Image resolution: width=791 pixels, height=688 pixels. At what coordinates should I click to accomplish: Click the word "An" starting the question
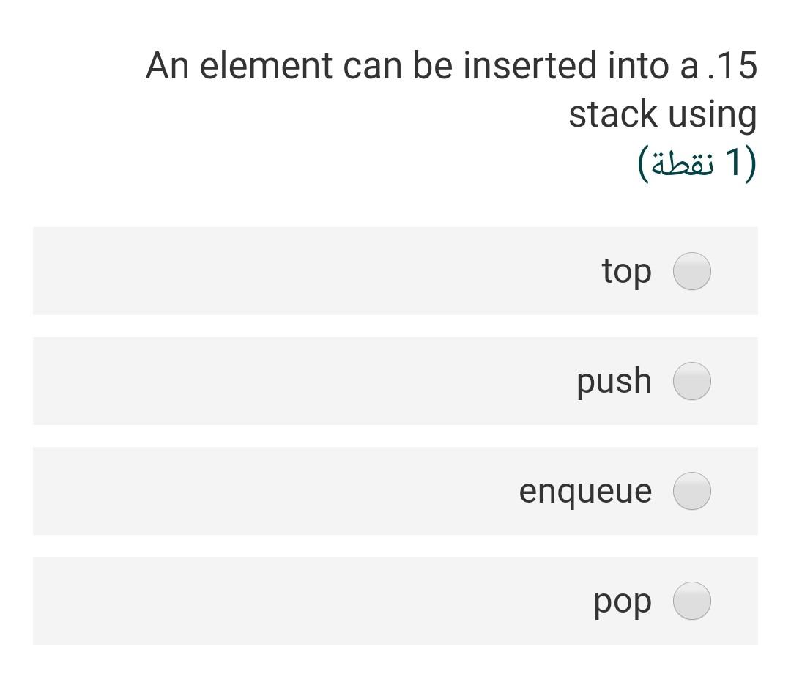click(x=168, y=65)
